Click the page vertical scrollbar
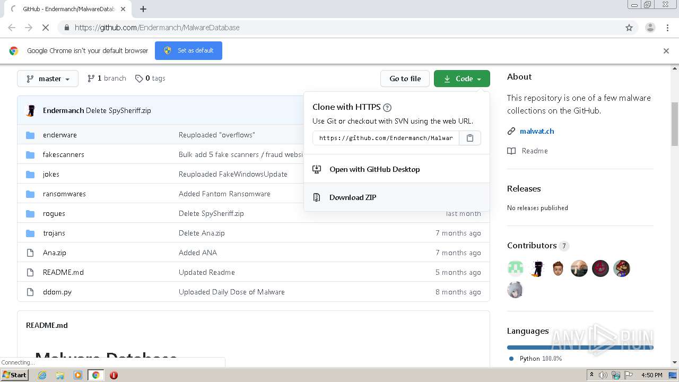 click(x=675, y=124)
